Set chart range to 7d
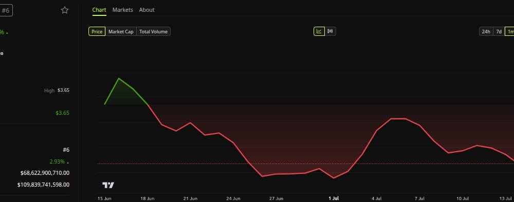The height and width of the screenshot is (202, 514). [499, 32]
